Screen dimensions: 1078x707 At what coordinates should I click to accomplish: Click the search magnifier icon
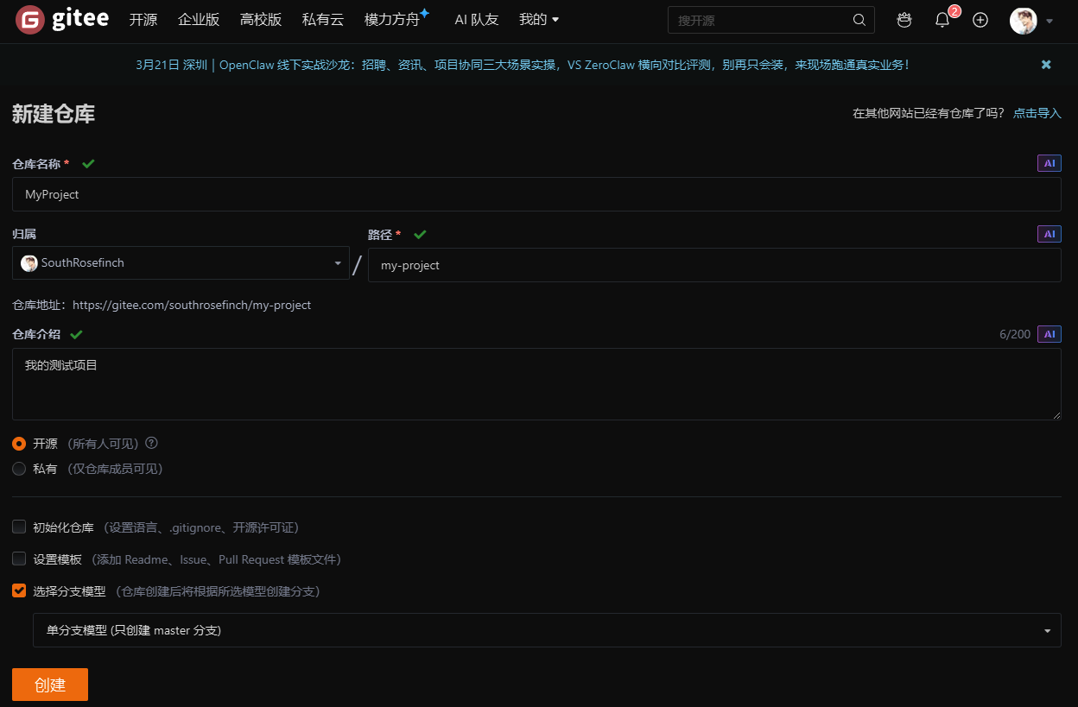point(859,20)
